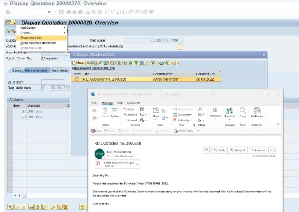299x212 pixels.
Task: Click the SAP Enter checkmark icon
Action: [x=8, y=12]
